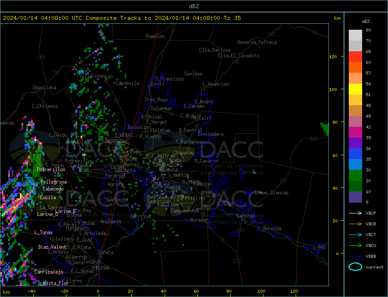The image size is (388, 297).
Task: Click the C_Chilenos map label
Action: (x=45, y=106)
